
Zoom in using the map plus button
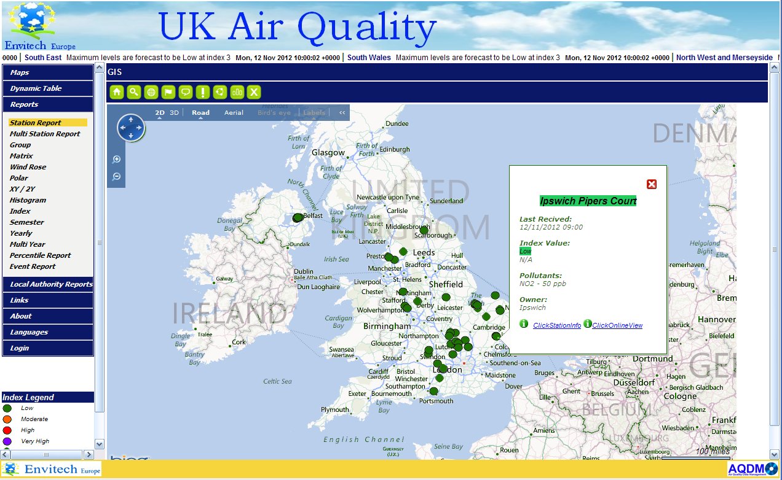(x=116, y=159)
